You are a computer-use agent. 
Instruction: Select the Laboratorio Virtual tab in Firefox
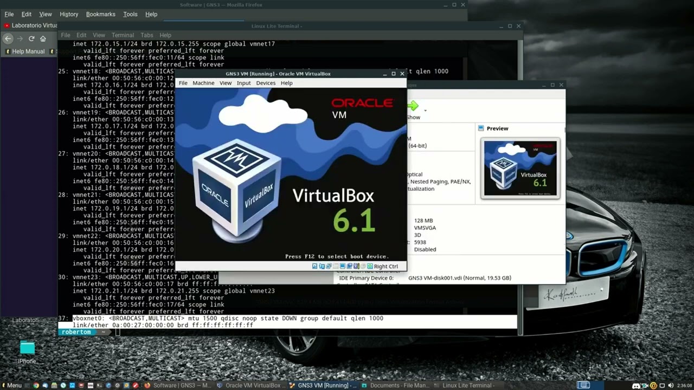pyautogui.click(x=30, y=25)
